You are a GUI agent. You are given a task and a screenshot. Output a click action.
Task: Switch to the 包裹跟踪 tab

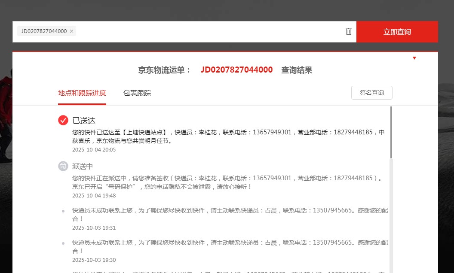click(137, 93)
